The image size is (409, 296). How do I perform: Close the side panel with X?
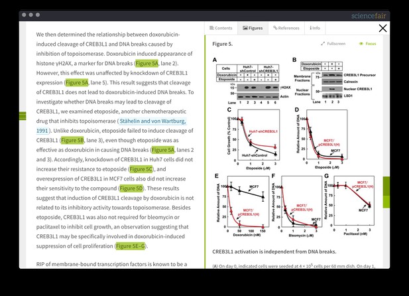382,29
